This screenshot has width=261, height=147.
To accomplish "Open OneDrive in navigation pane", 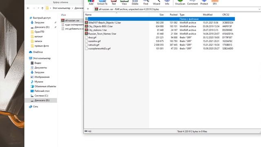I will (38, 52).
